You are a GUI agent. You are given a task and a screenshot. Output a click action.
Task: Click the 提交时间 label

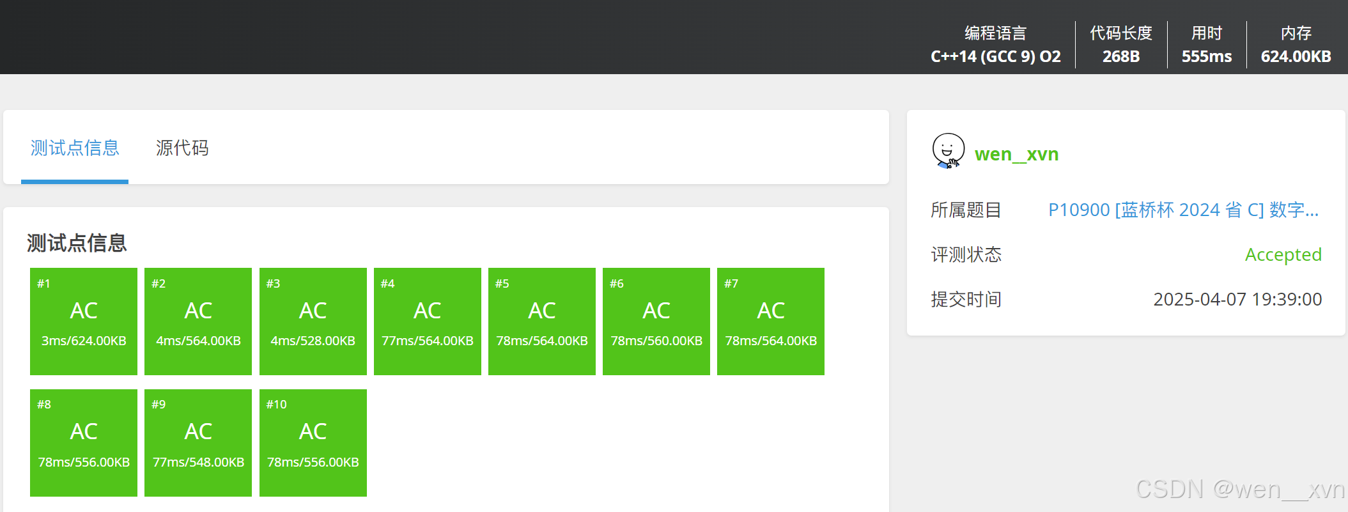click(x=966, y=299)
